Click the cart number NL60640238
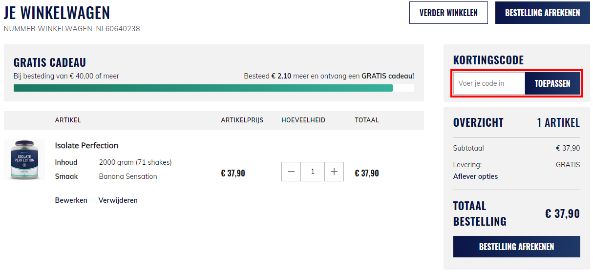The image size is (593, 272). tap(118, 29)
